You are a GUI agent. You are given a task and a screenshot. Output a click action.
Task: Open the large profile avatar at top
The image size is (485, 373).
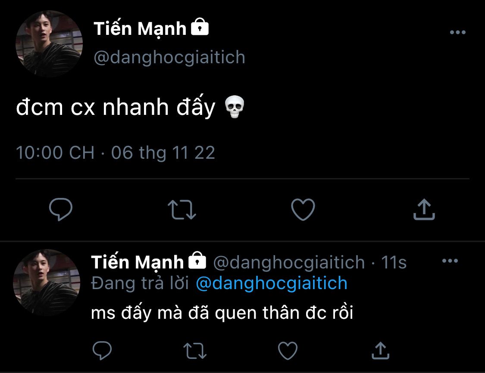coord(49,43)
